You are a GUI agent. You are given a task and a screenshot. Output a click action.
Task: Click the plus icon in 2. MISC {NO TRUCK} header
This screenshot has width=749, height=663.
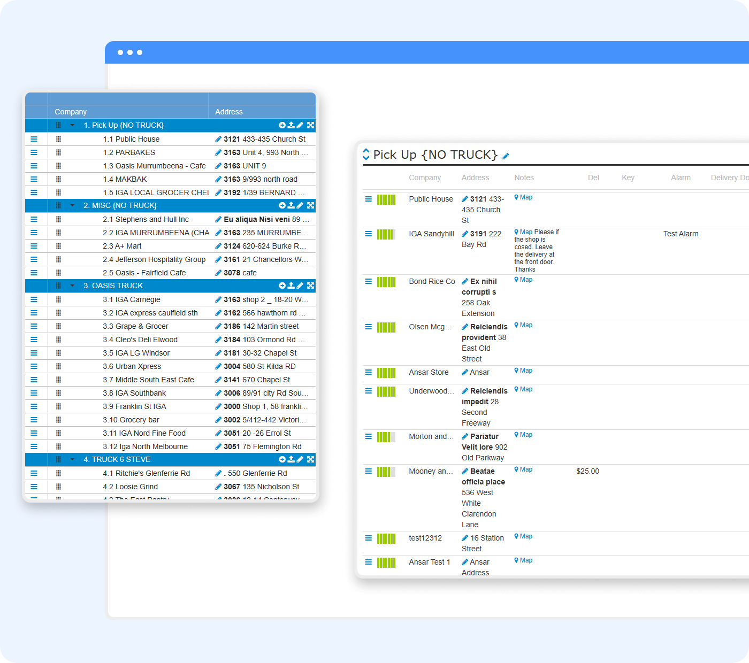[282, 205]
